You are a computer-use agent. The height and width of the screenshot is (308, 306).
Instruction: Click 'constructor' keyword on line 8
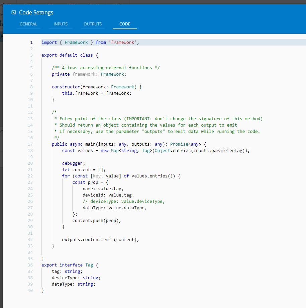(66, 87)
